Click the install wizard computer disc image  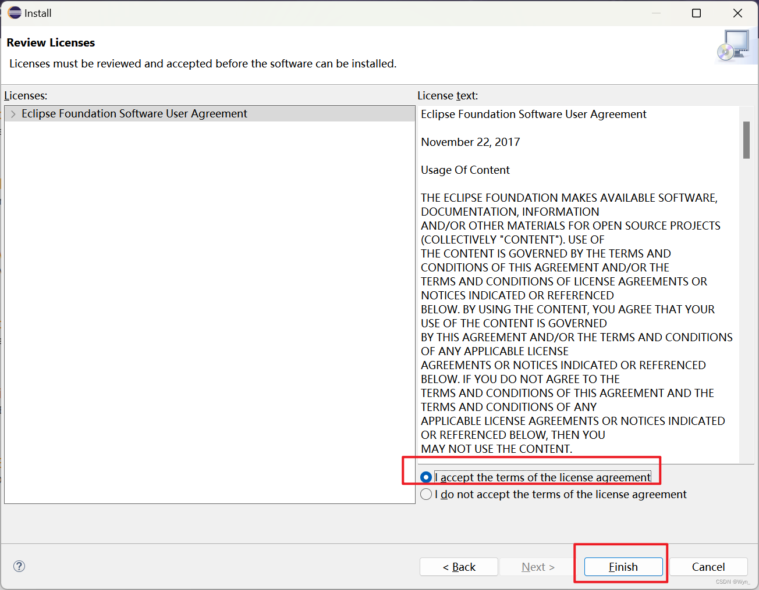click(x=734, y=45)
